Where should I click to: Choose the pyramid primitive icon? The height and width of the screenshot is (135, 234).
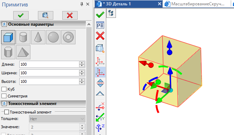tap(23, 52)
